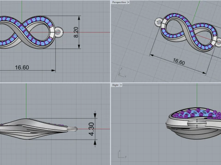Select the jump ring loop in top-left viewport
Viewport: 221px width, 165px height.
59,32
